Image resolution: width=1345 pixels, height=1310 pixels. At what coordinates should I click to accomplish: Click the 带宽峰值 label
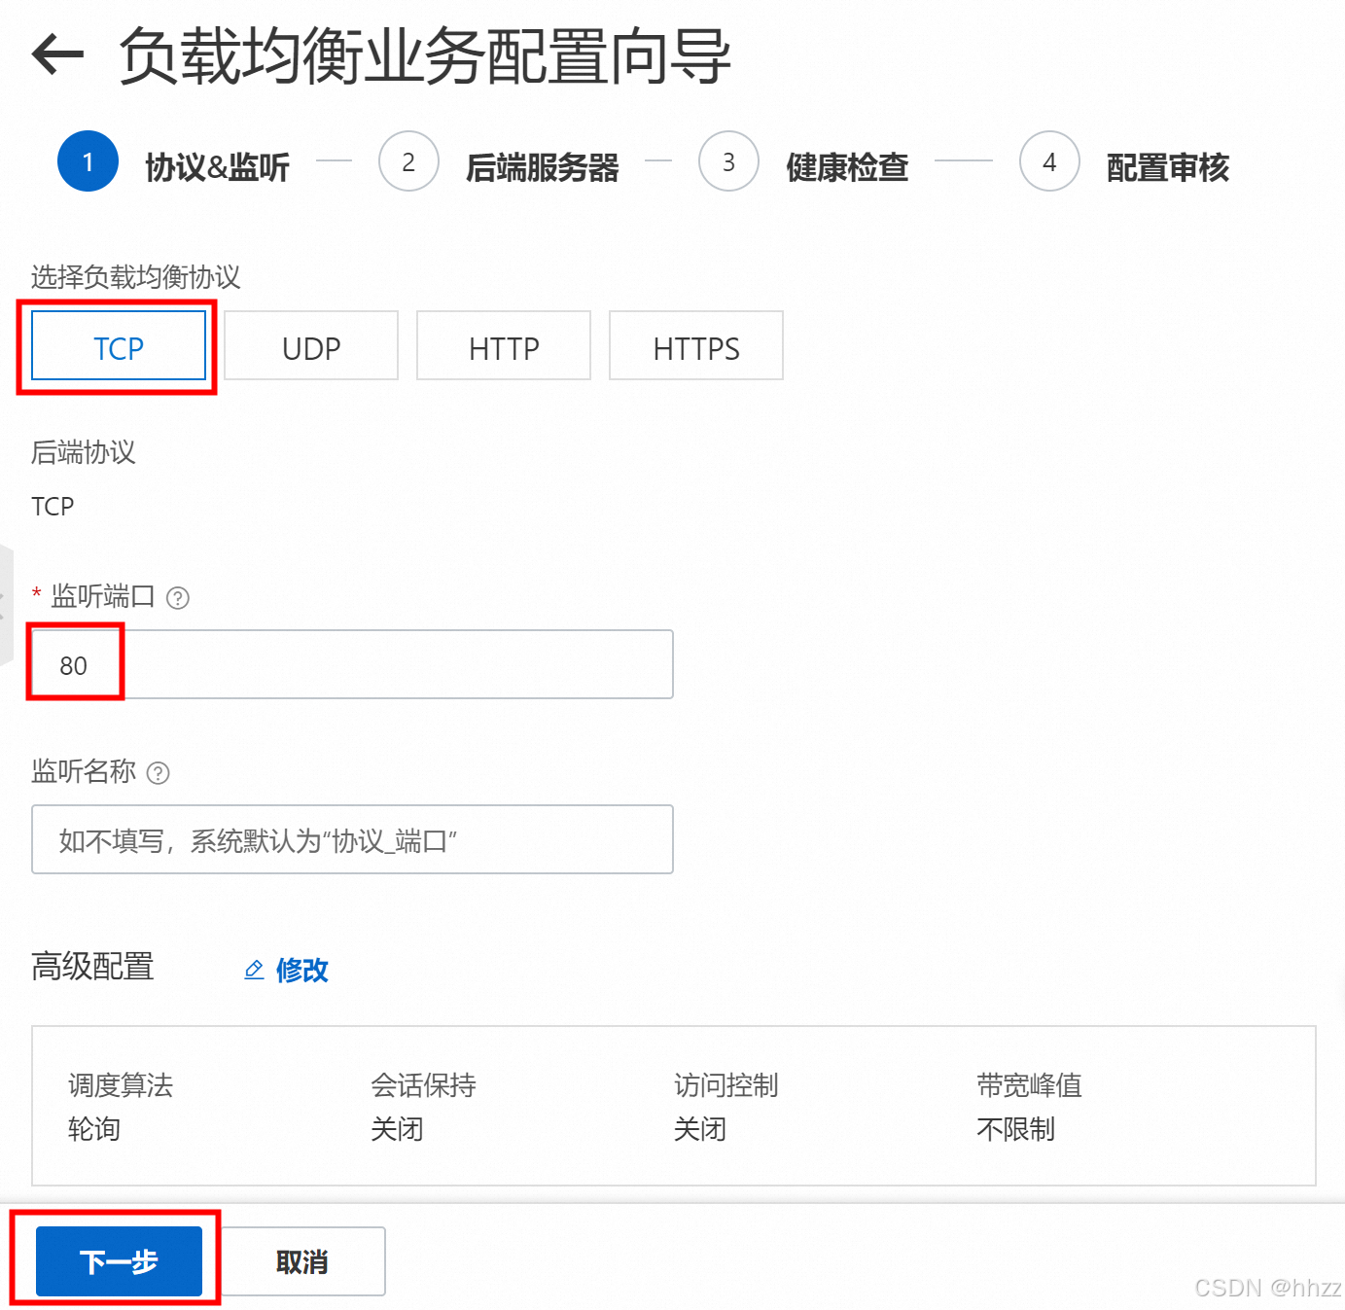tap(1030, 1084)
